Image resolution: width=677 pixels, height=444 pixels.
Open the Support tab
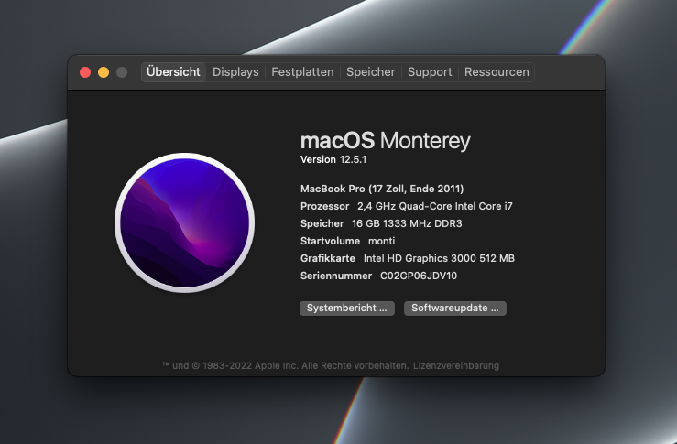pyautogui.click(x=430, y=72)
